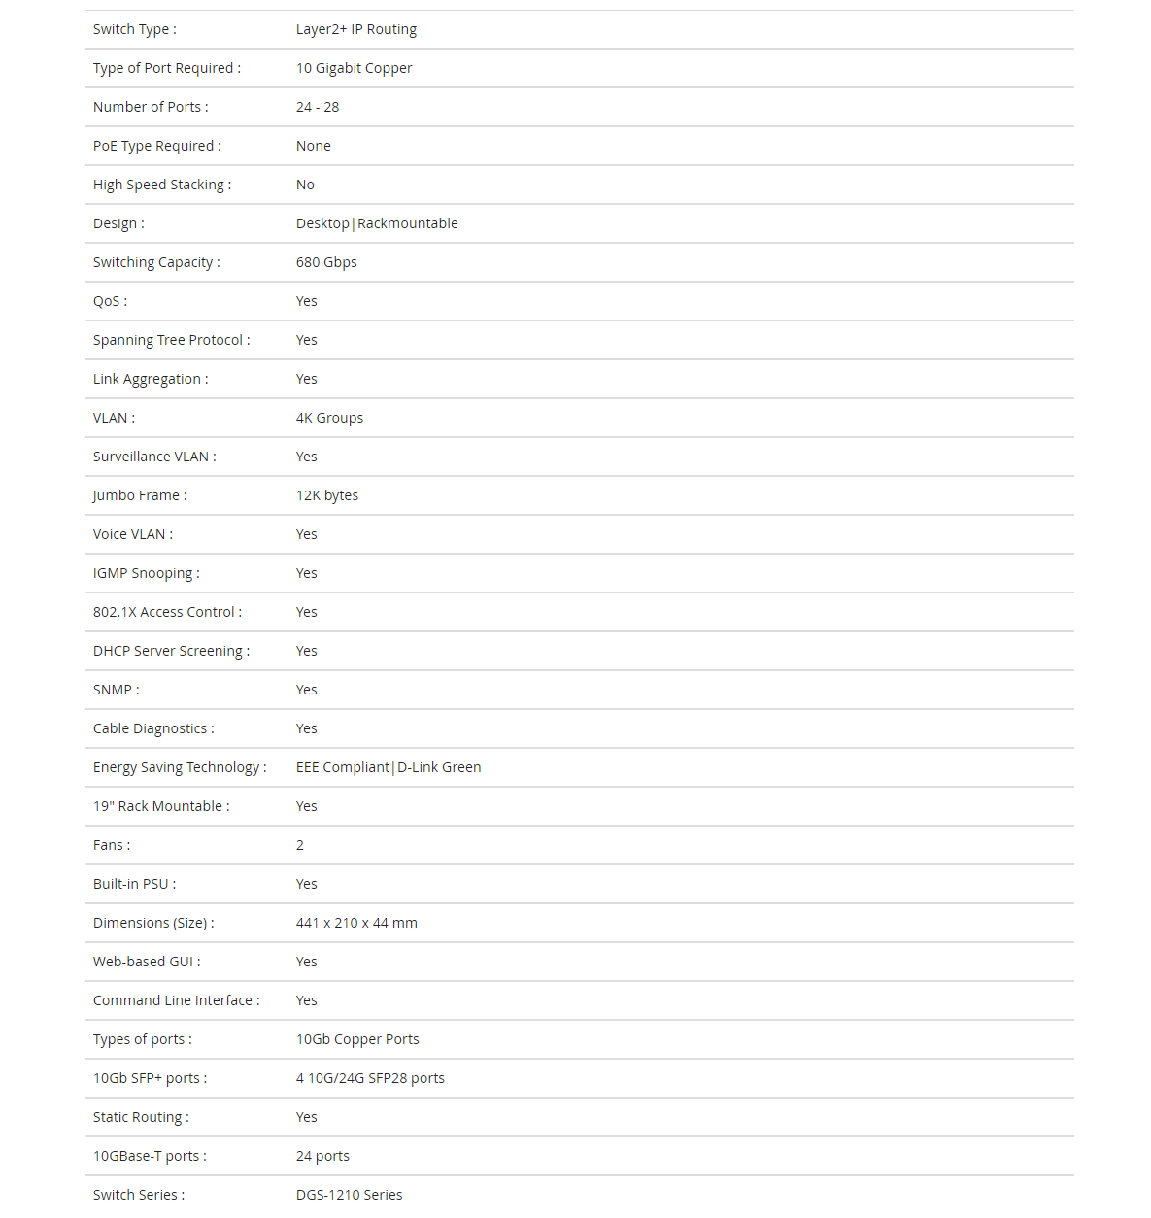Select the Desktop|Rackmountable design value
This screenshot has height=1218, width=1151.
click(377, 223)
